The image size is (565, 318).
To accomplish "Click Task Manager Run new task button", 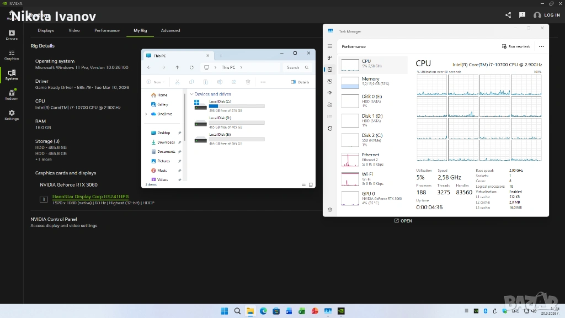I will (516, 46).
